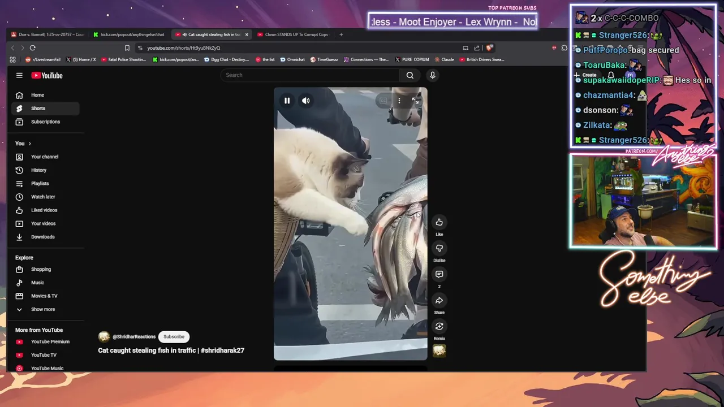Viewport: 724px width, 407px height.
Task: Open Playlists in sidebar
Action: [x=45, y=184]
